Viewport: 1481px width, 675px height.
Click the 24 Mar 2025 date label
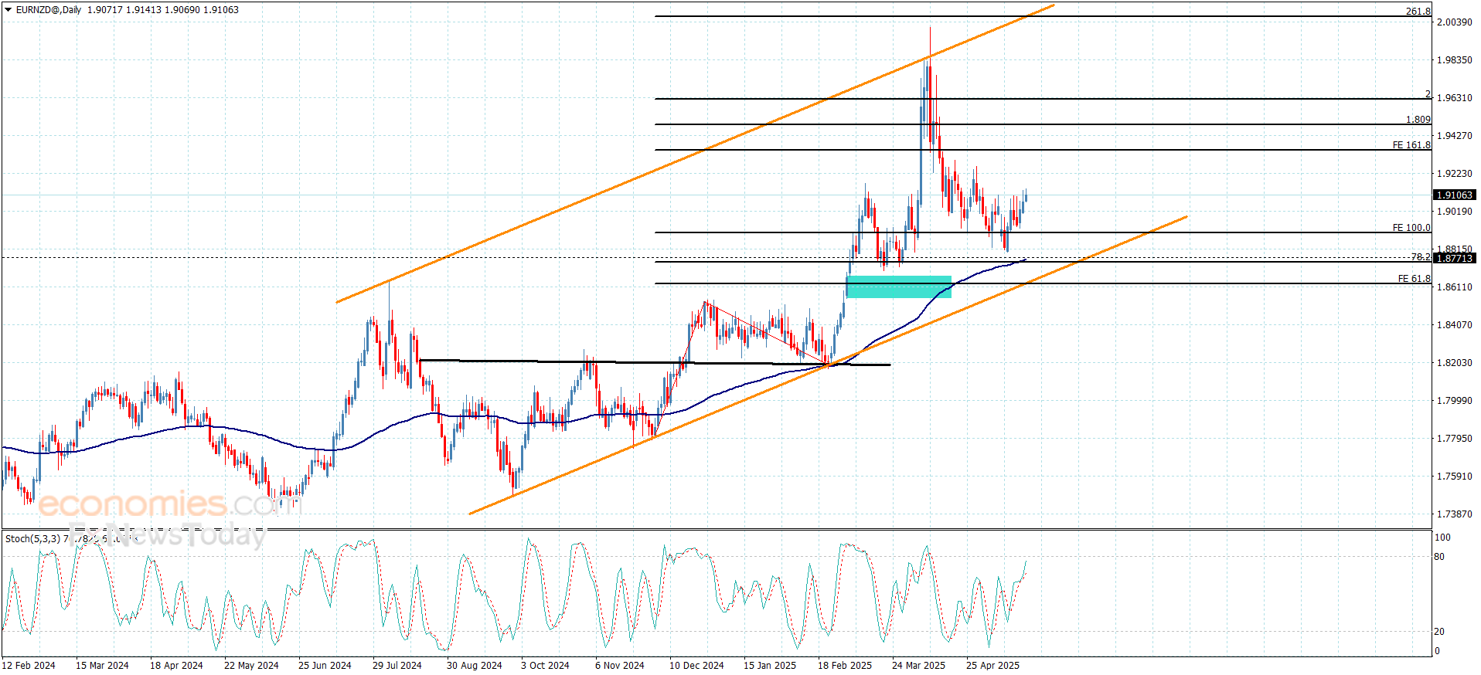click(918, 666)
